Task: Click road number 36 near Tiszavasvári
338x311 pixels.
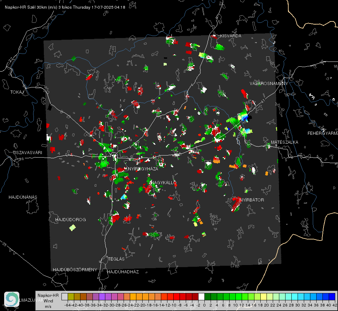Action: 21,159
